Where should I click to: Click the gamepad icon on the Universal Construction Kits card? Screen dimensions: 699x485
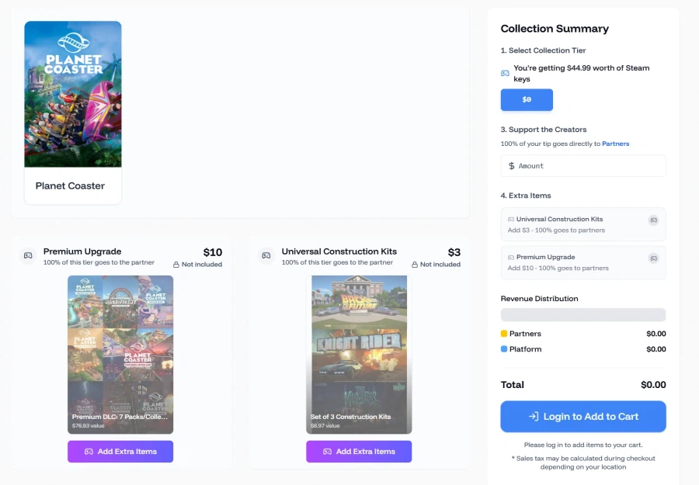266,256
